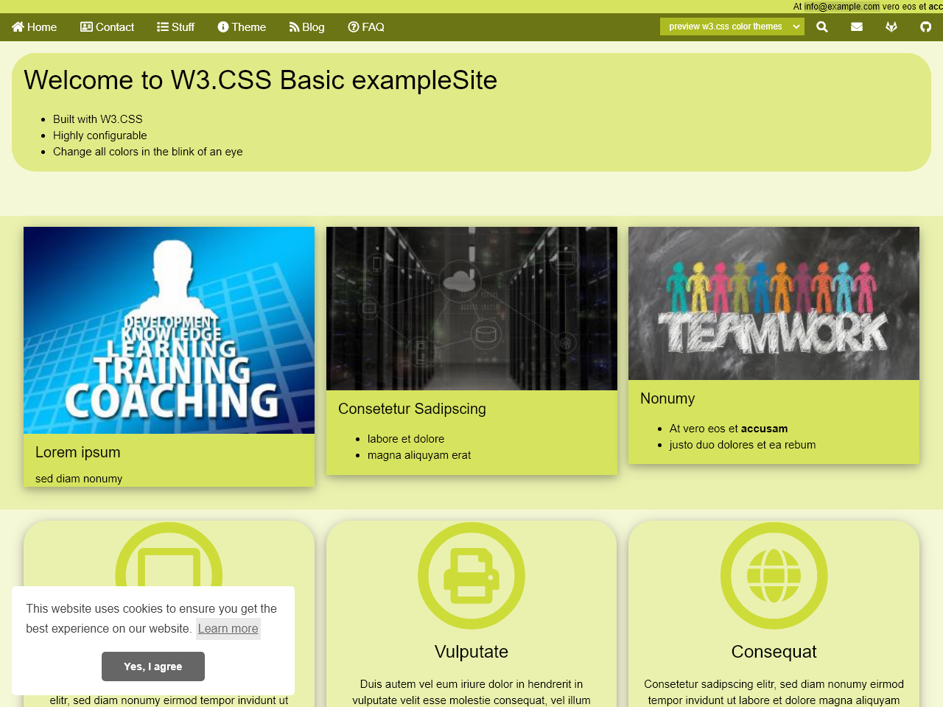Open the Learning Training Coaching image

(x=169, y=330)
